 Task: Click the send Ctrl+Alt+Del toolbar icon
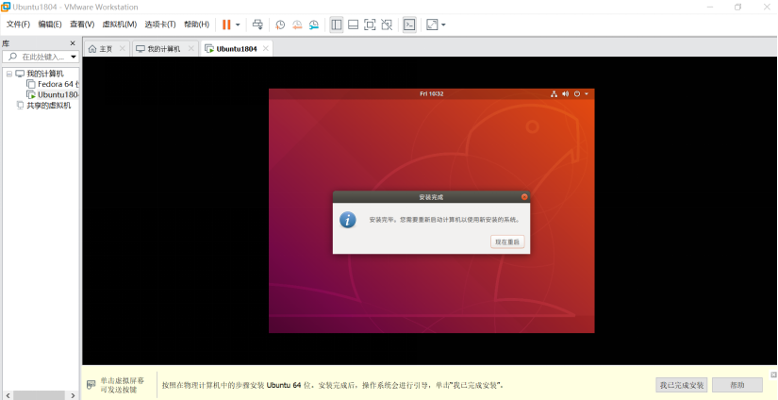click(257, 25)
